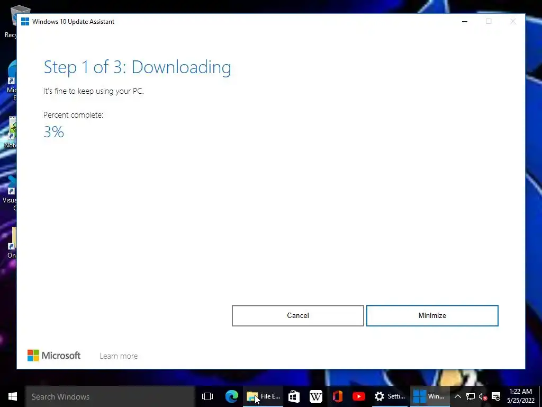Click the muted volume tray icon
Viewport: 542px width, 407px height.
[x=483, y=396]
